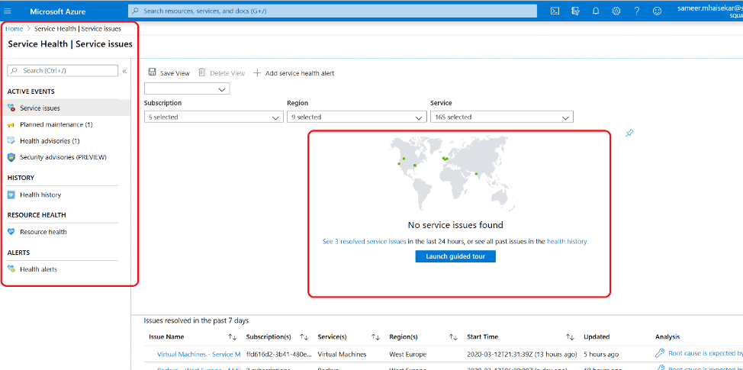The width and height of the screenshot is (743, 370).
Task: Open Health history
Action: pos(40,195)
